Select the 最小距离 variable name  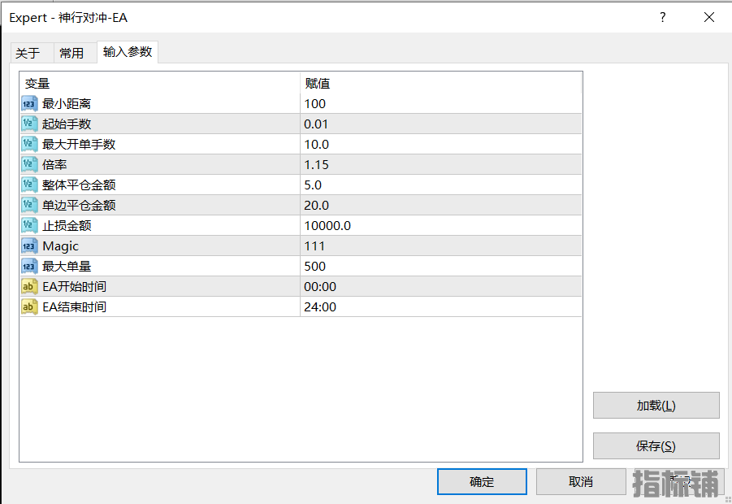(x=67, y=104)
